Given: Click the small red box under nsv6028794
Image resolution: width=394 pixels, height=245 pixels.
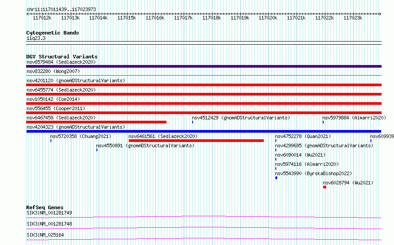Looking at the screenshot, I should tap(324, 187).
